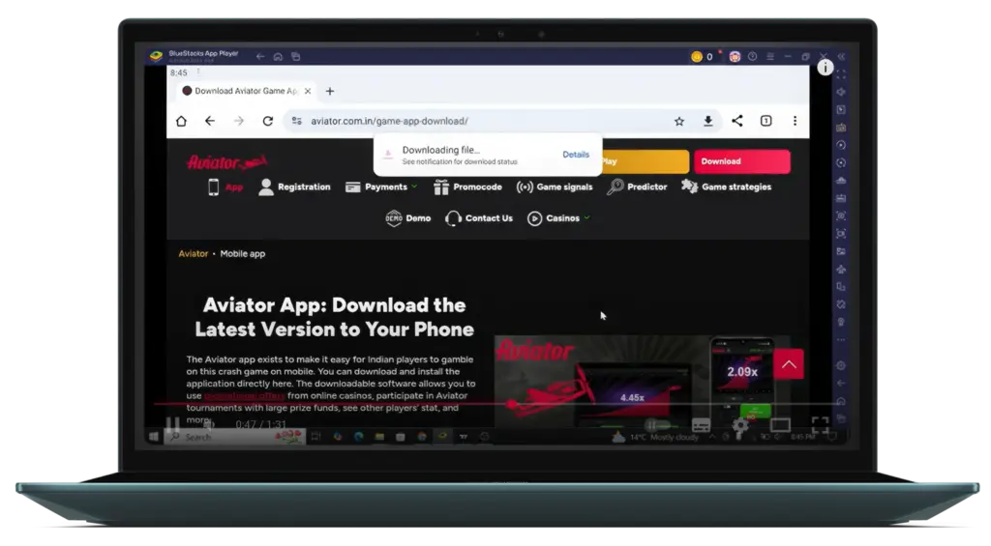Click the video settings gear icon
This screenshot has width=991, height=546.
(x=740, y=425)
